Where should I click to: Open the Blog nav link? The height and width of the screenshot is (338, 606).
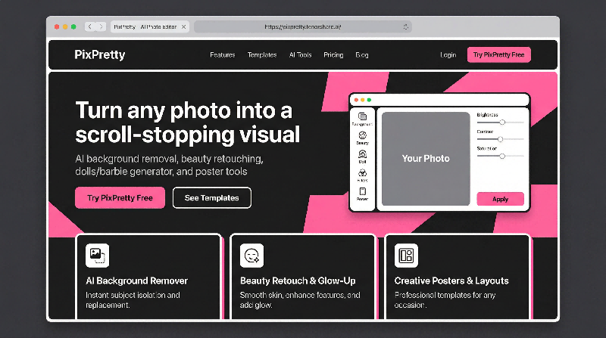[362, 54]
